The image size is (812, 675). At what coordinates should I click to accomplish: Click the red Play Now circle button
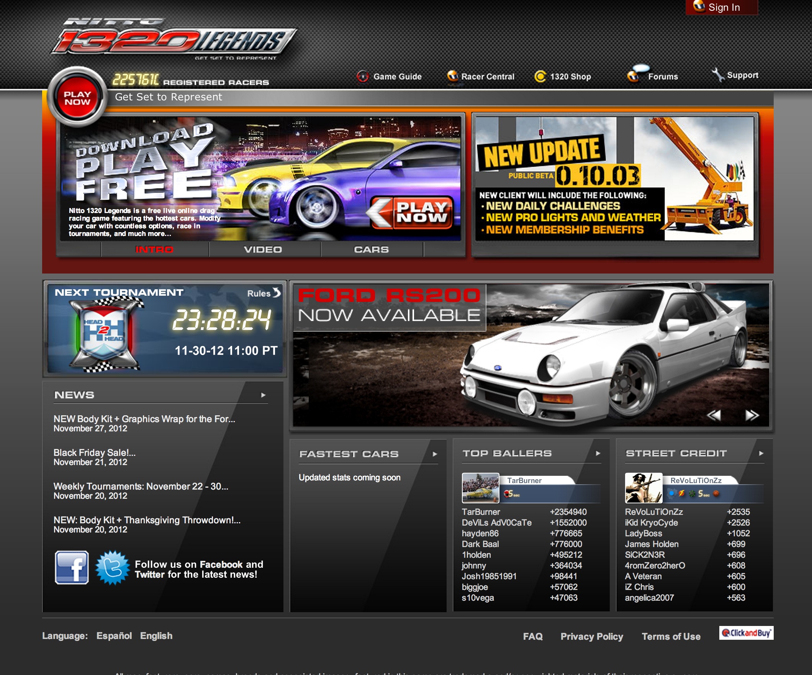pyautogui.click(x=77, y=97)
